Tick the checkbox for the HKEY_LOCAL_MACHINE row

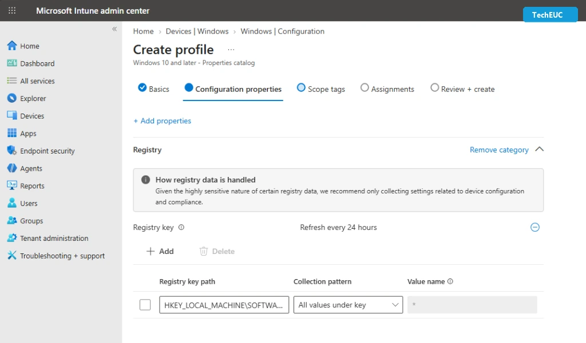[145, 305]
